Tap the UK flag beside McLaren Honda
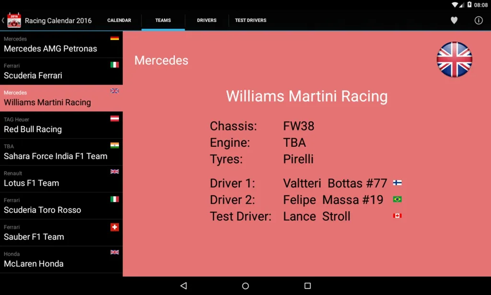This screenshot has height=295, width=491. click(x=115, y=252)
